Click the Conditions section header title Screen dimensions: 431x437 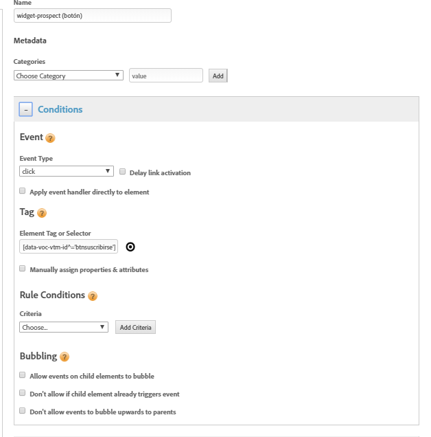click(x=60, y=109)
